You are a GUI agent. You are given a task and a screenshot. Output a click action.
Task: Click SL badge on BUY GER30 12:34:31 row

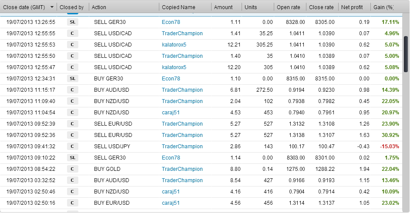pyautogui.click(x=73, y=79)
